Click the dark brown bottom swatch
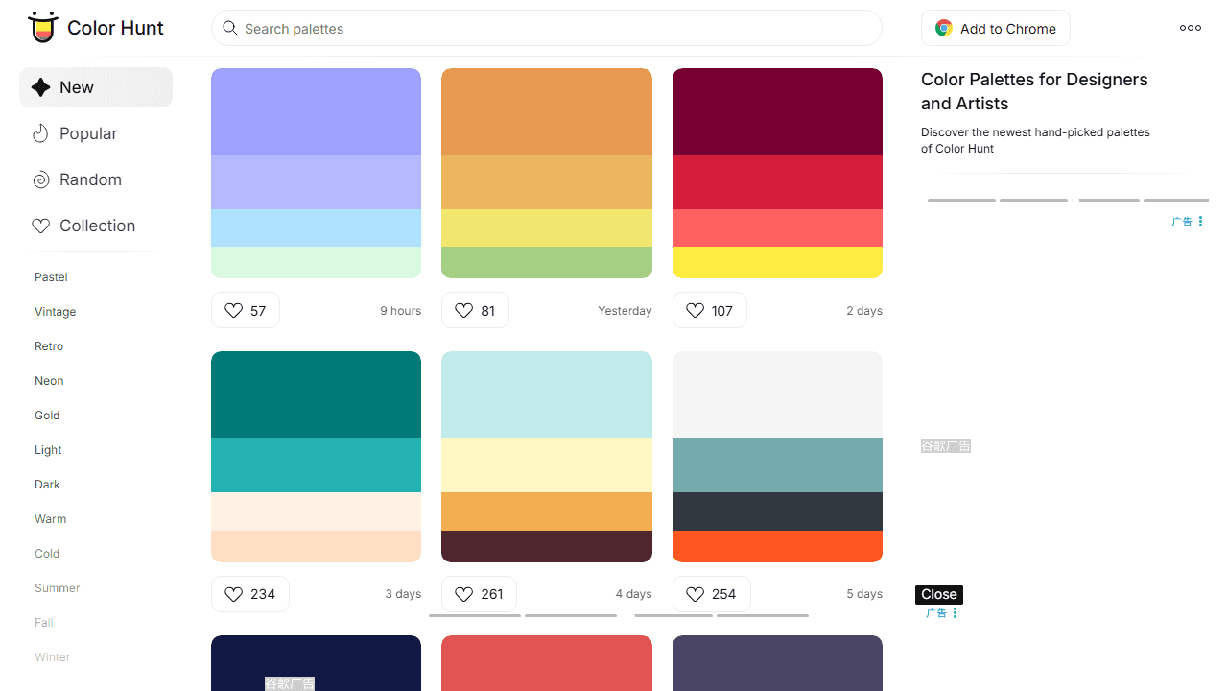This screenshot has height=691, width=1228. click(547, 546)
